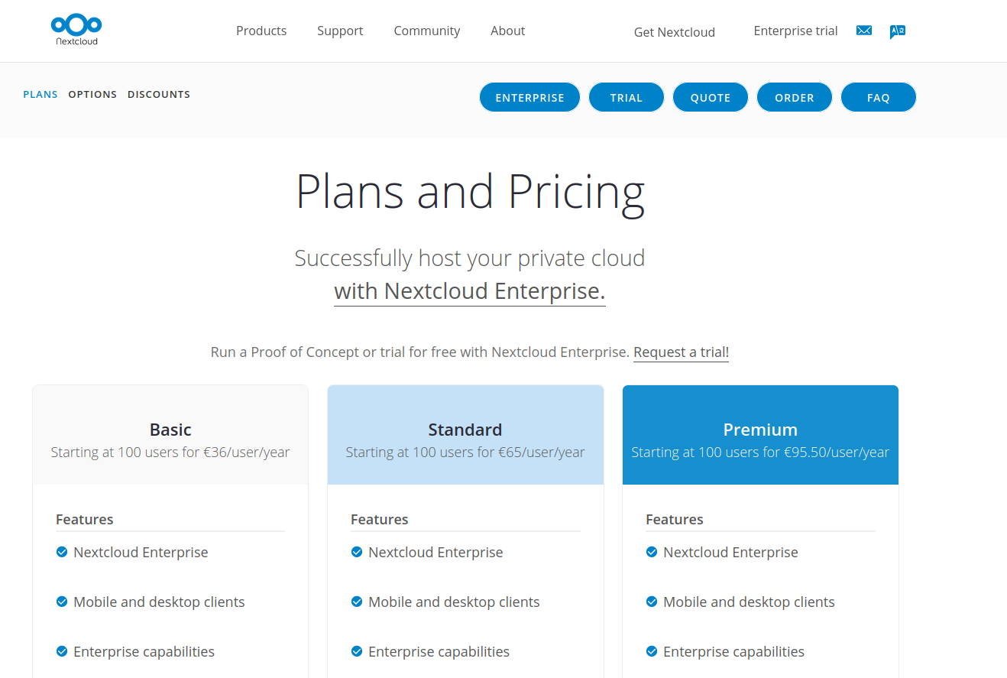Click the ENTERPRISE button
The height and width of the screenshot is (678, 1007).
pos(529,97)
